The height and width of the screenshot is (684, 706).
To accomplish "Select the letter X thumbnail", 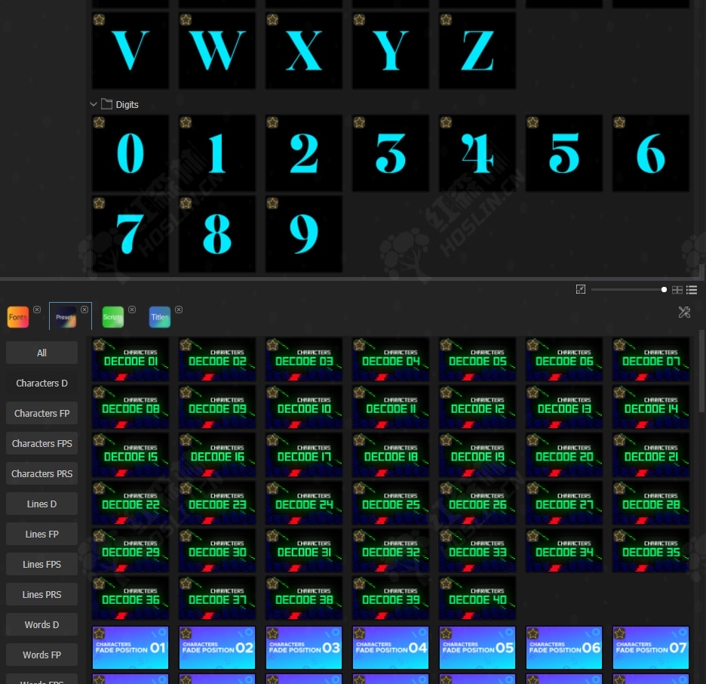I will point(304,51).
